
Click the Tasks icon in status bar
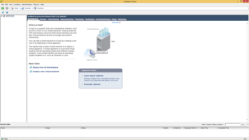click(x=2, y=139)
